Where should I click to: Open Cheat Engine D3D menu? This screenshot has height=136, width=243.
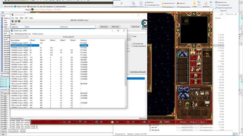click(x=26, y=18)
